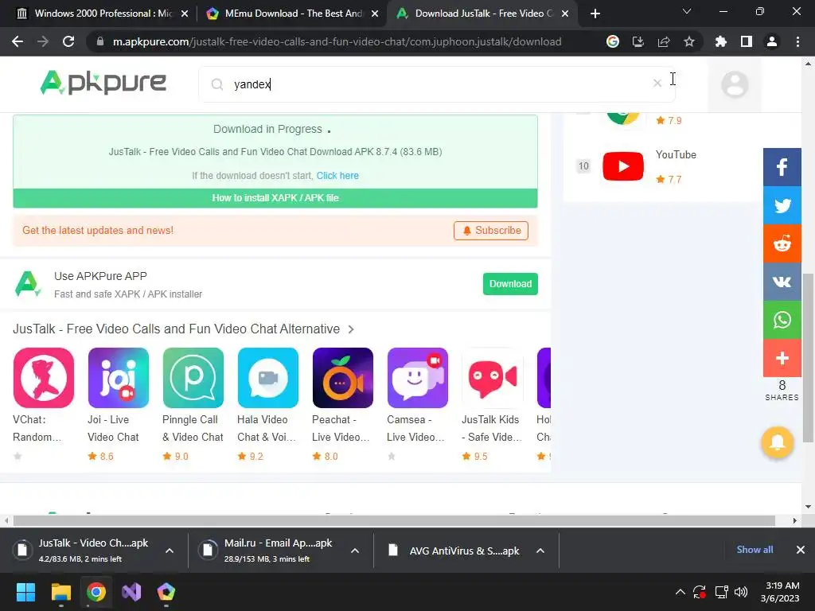
Task: Open VChat Random app icon
Action: pyautogui.click(x=44, y=378)
